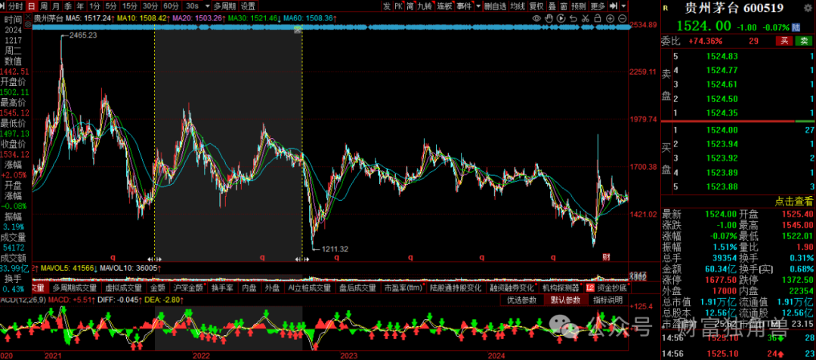Select the 日 daily period
816x360 pixels.
tap(32, 6)
